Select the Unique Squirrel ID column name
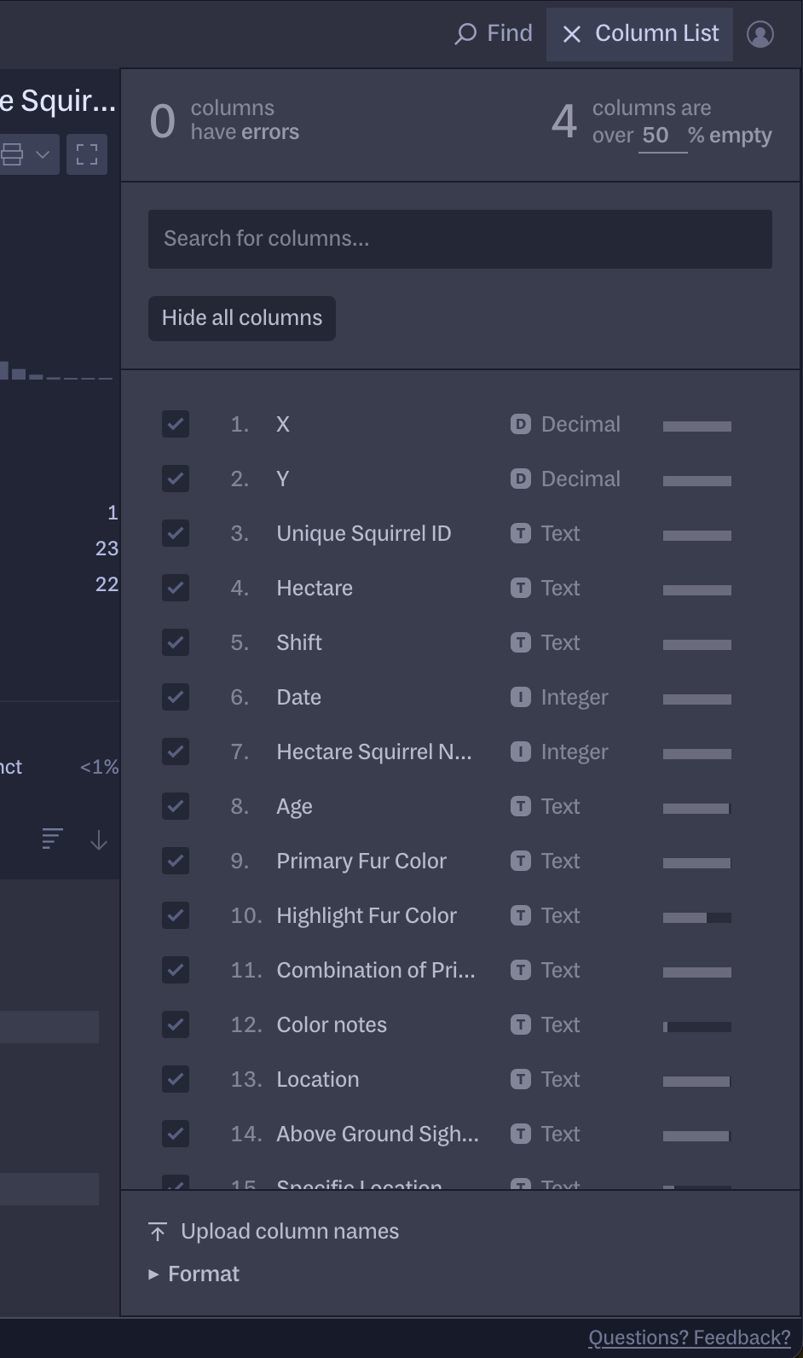Screen dimensions: 803x1358 tap(364, 534)
